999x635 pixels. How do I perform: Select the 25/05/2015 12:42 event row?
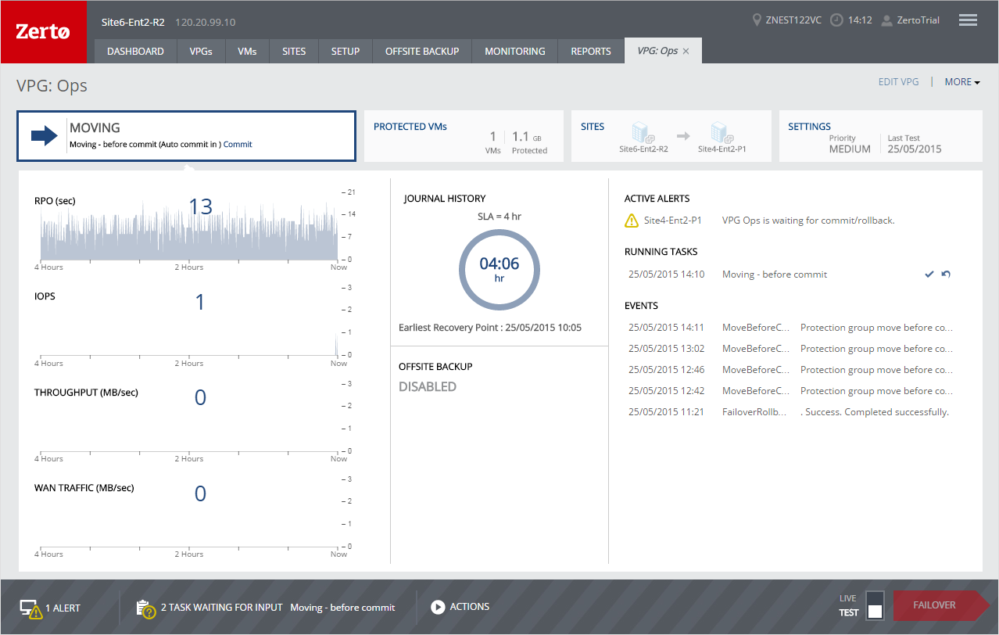[791, 391]
